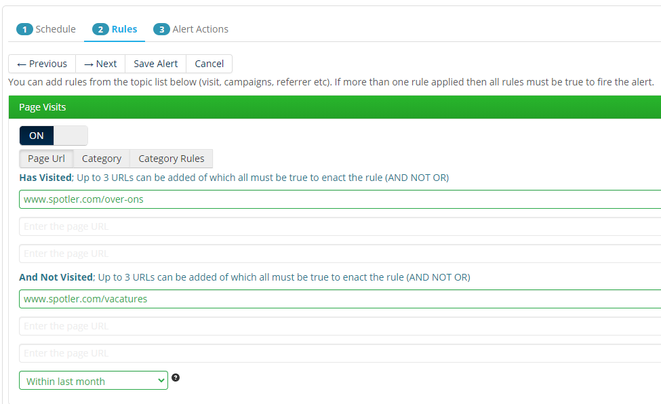This screenshot has width=661, height=404.
Task: Go to the Schedule step tab
Action: click(x=46, y=29)
